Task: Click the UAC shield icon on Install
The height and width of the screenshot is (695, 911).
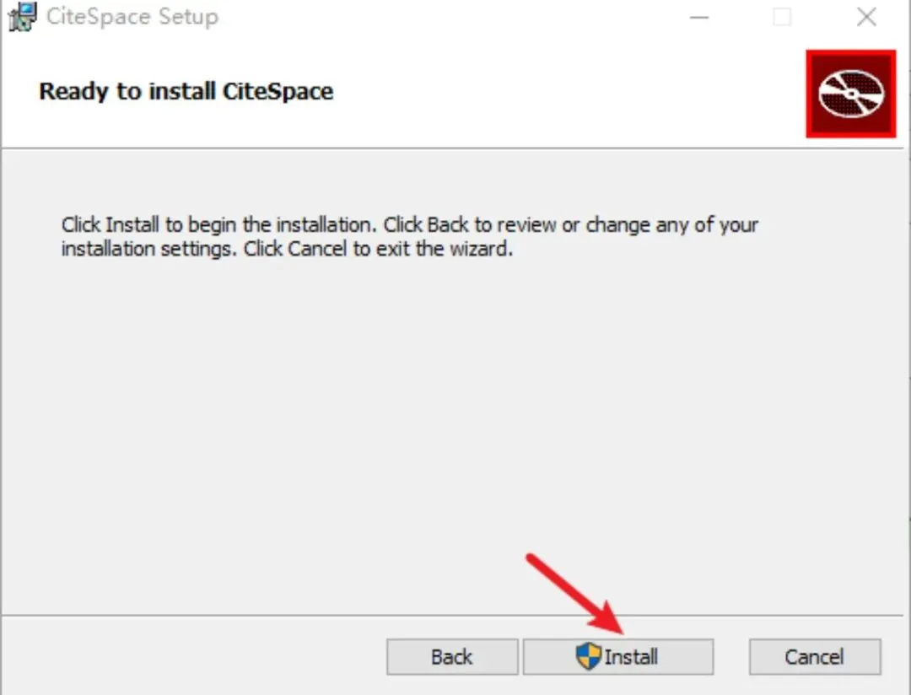Action: click(589, 657)
